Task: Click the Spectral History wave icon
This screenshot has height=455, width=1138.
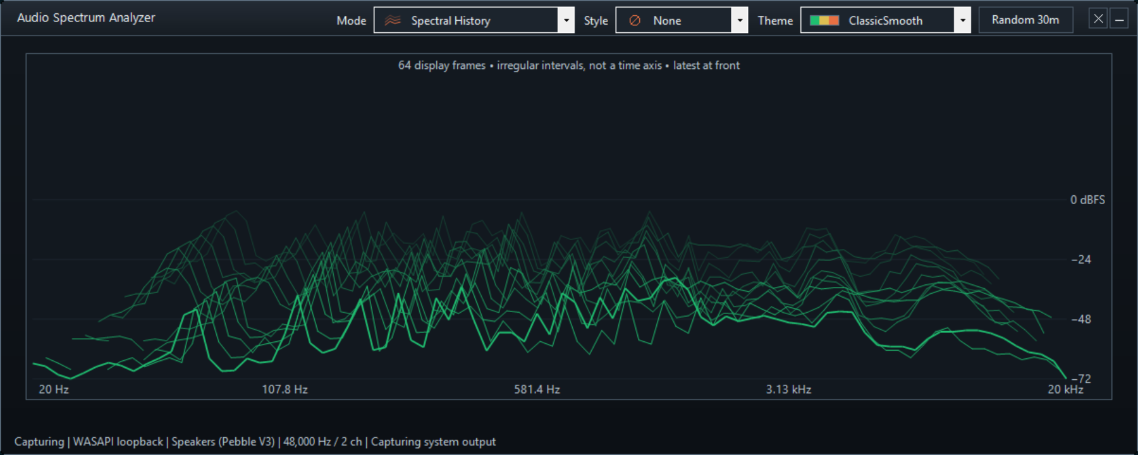Action: pyautogui.click(x=393, y=20)
